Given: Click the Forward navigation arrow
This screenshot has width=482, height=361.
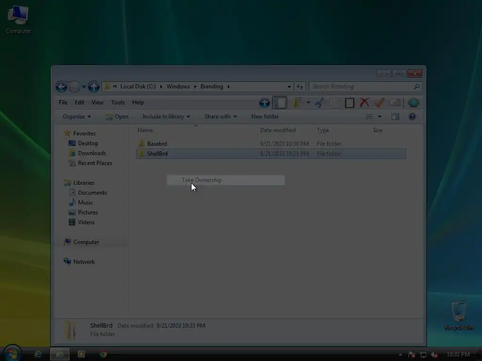Looking at the screenshot, I should 74,87.
